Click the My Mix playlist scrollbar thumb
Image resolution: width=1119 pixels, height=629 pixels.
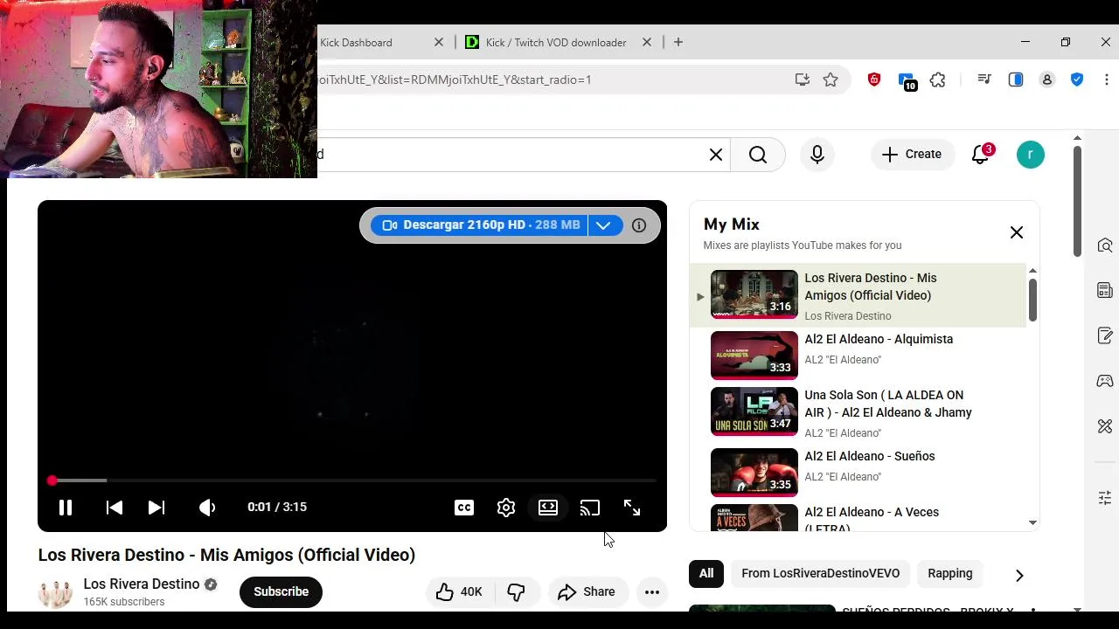coord(1032,300)
